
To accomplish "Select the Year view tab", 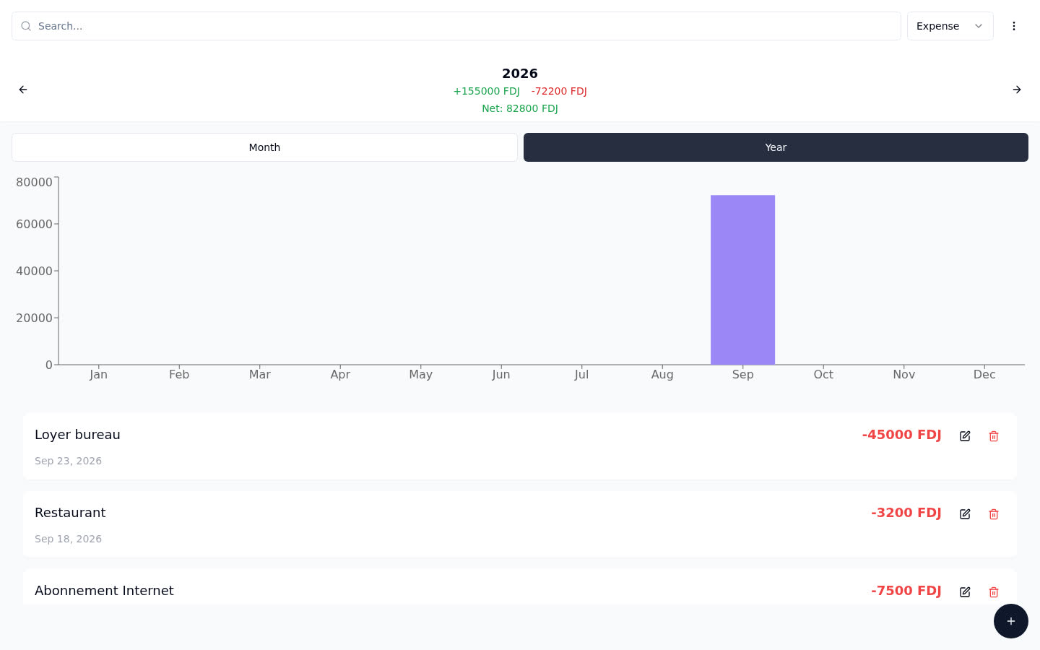I will coord(776,147).
